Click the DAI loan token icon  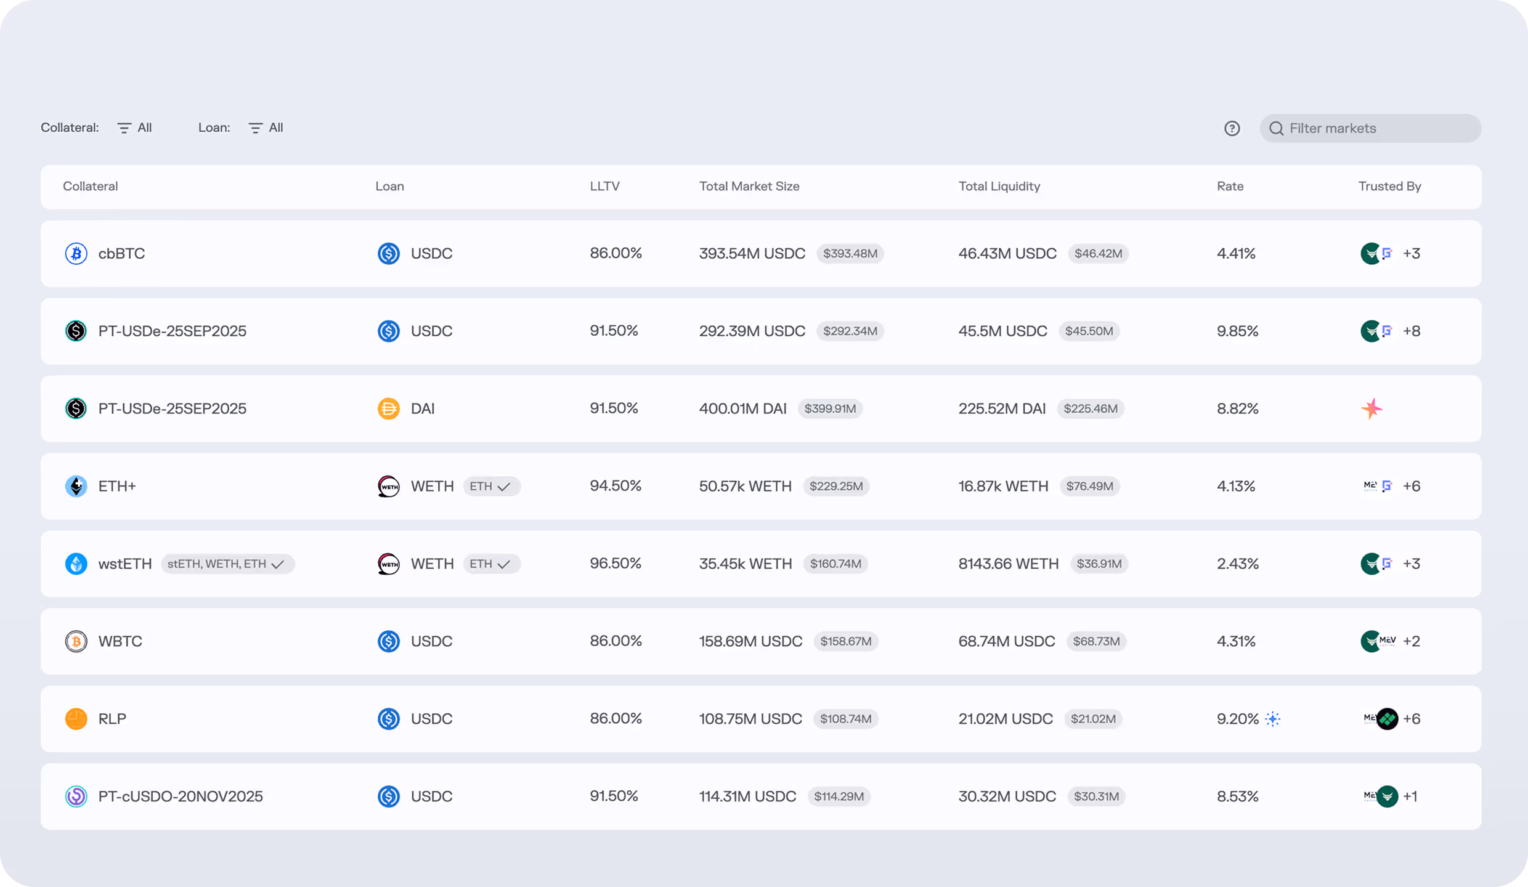coord(388,408)
